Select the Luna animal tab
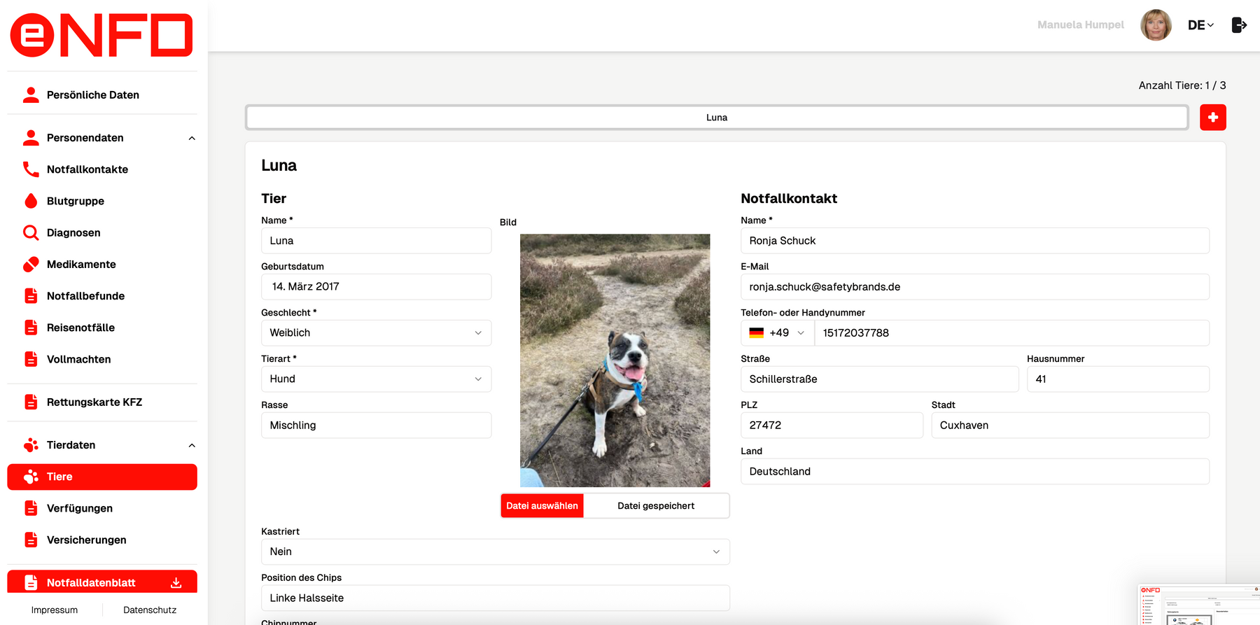Image resolution: width=1260 pixels, height=625 pixels. [x=717, y=118]
